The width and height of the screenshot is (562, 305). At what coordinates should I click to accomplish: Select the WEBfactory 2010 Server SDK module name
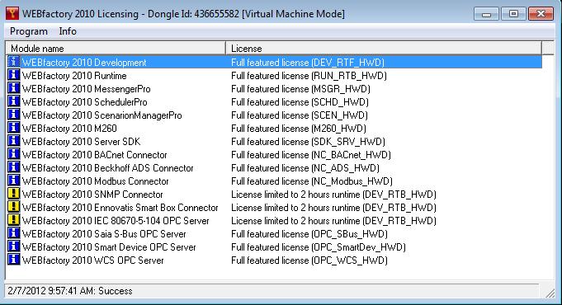click(x=82, y=142)
